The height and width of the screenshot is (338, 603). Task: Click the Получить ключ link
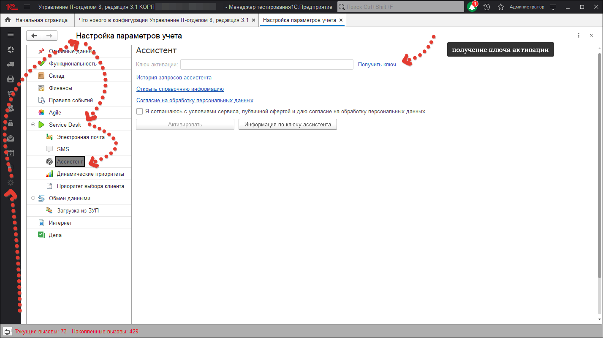tap(377, 64)
